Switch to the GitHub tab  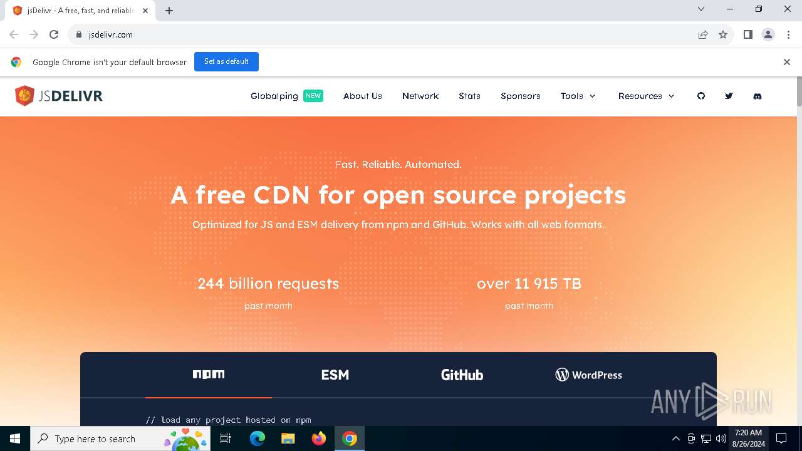coord(462,375)
